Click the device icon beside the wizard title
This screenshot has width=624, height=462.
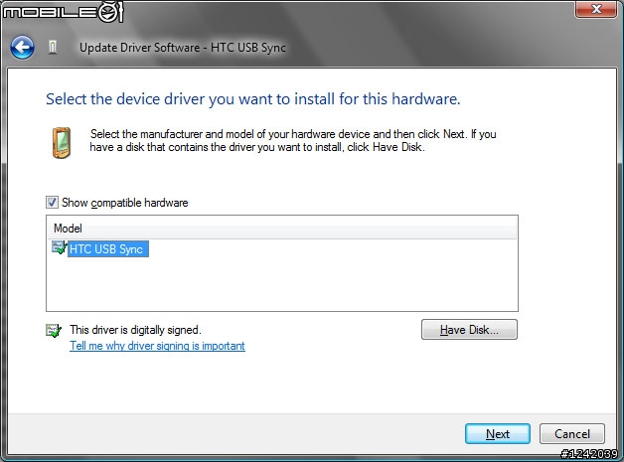(x=53, y=47)
